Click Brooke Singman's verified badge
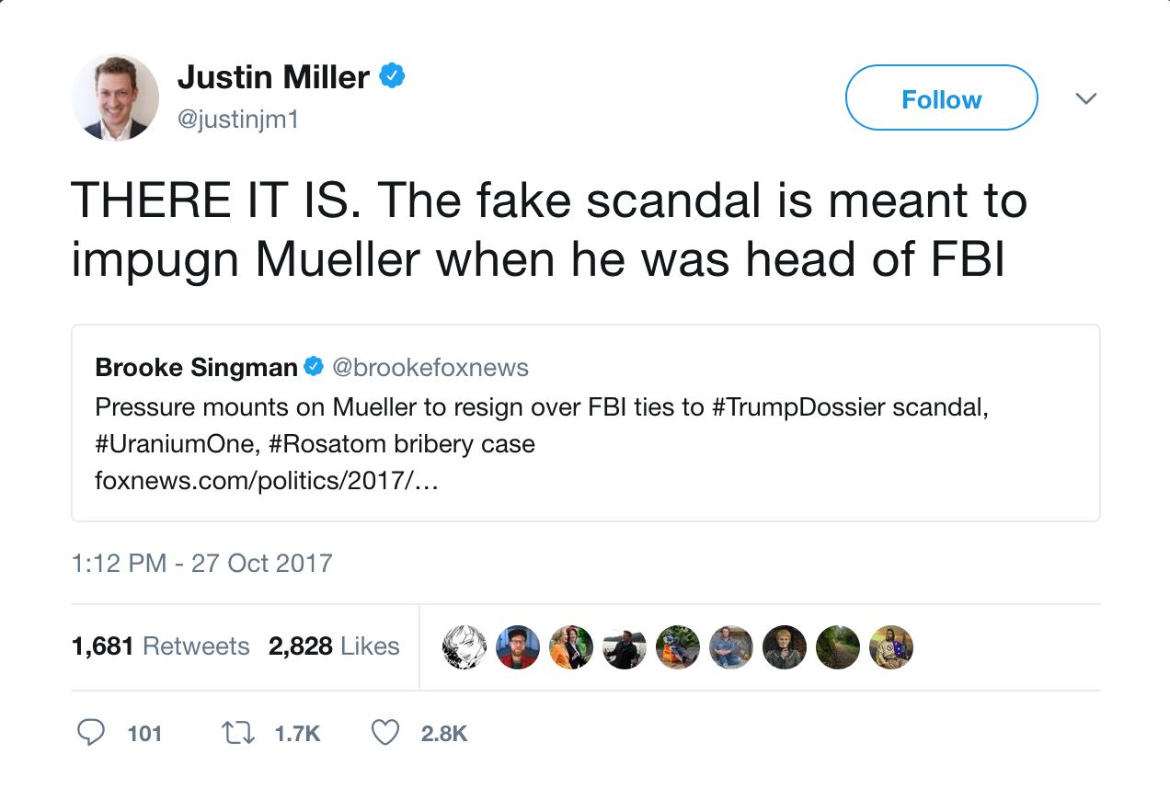Screen dimensions: 1170x800 [314, 368]
